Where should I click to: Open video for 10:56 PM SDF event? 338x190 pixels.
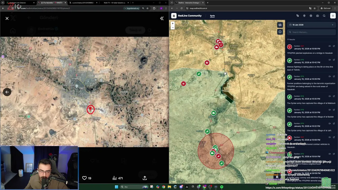pyautogui.click(x=330, y=46)
